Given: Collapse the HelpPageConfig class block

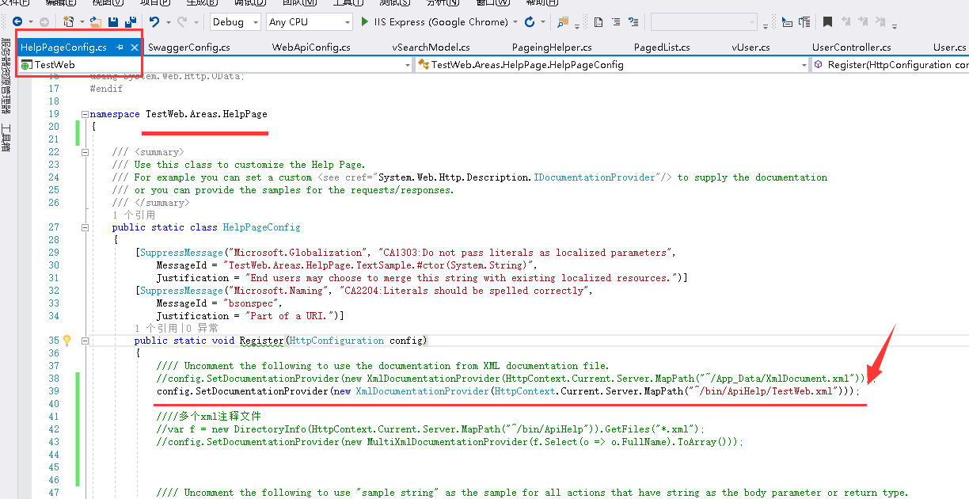Looking at the screenshot, I should click(85, 228).
